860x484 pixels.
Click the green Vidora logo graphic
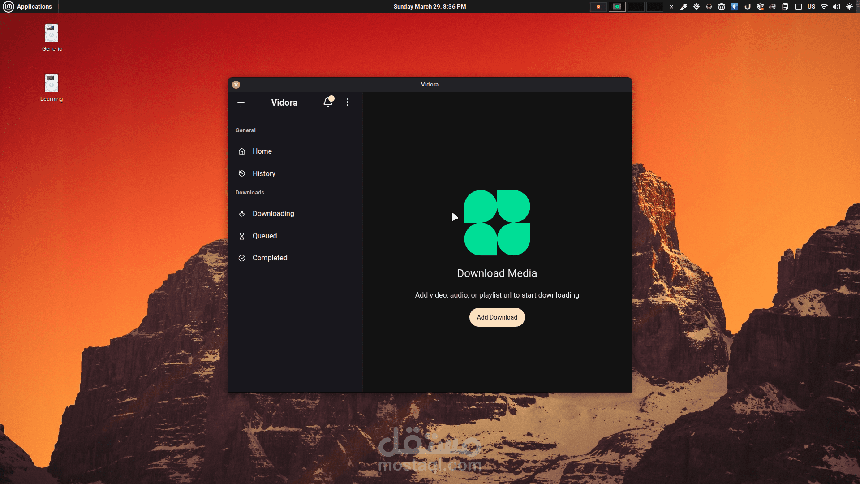497,223
